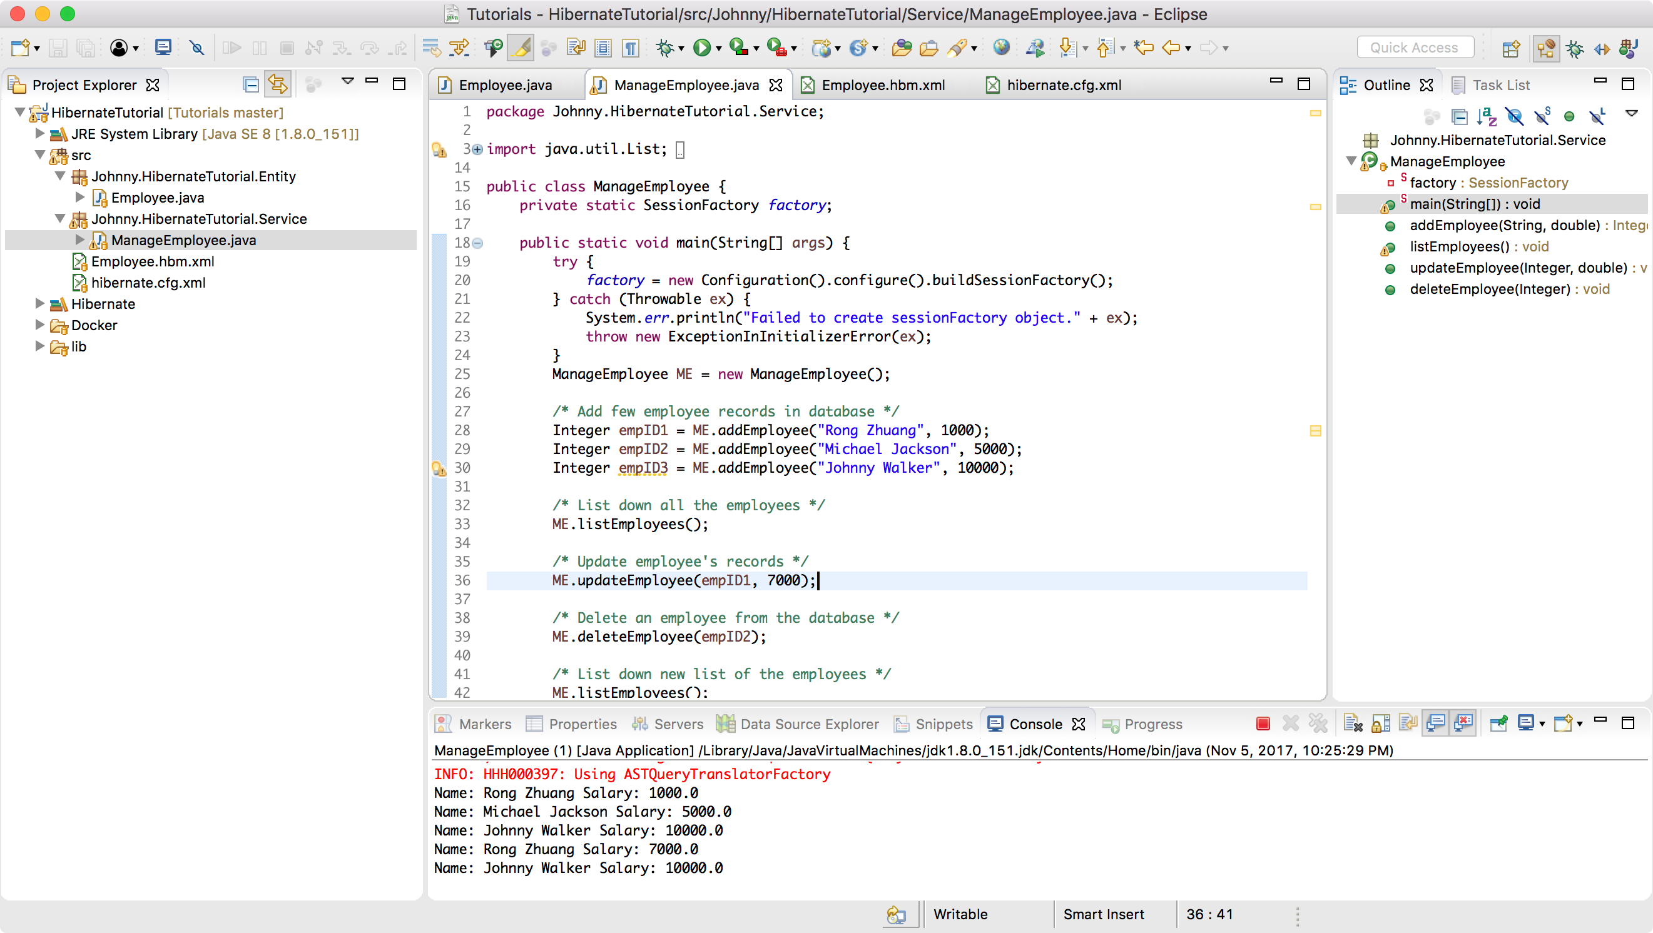This screenshot has width=1653, height=933.
Task: Click the Search flashlight icon
Action: click(x=957, y=48)
